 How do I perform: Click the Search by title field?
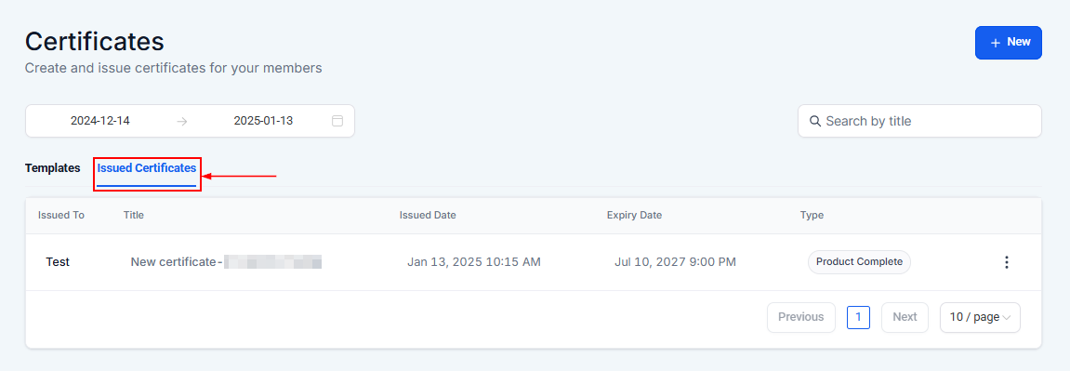919,121
